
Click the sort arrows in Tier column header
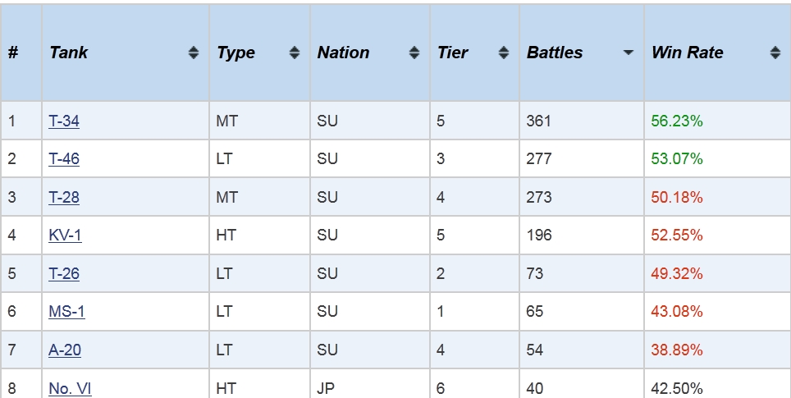(504, 53)
